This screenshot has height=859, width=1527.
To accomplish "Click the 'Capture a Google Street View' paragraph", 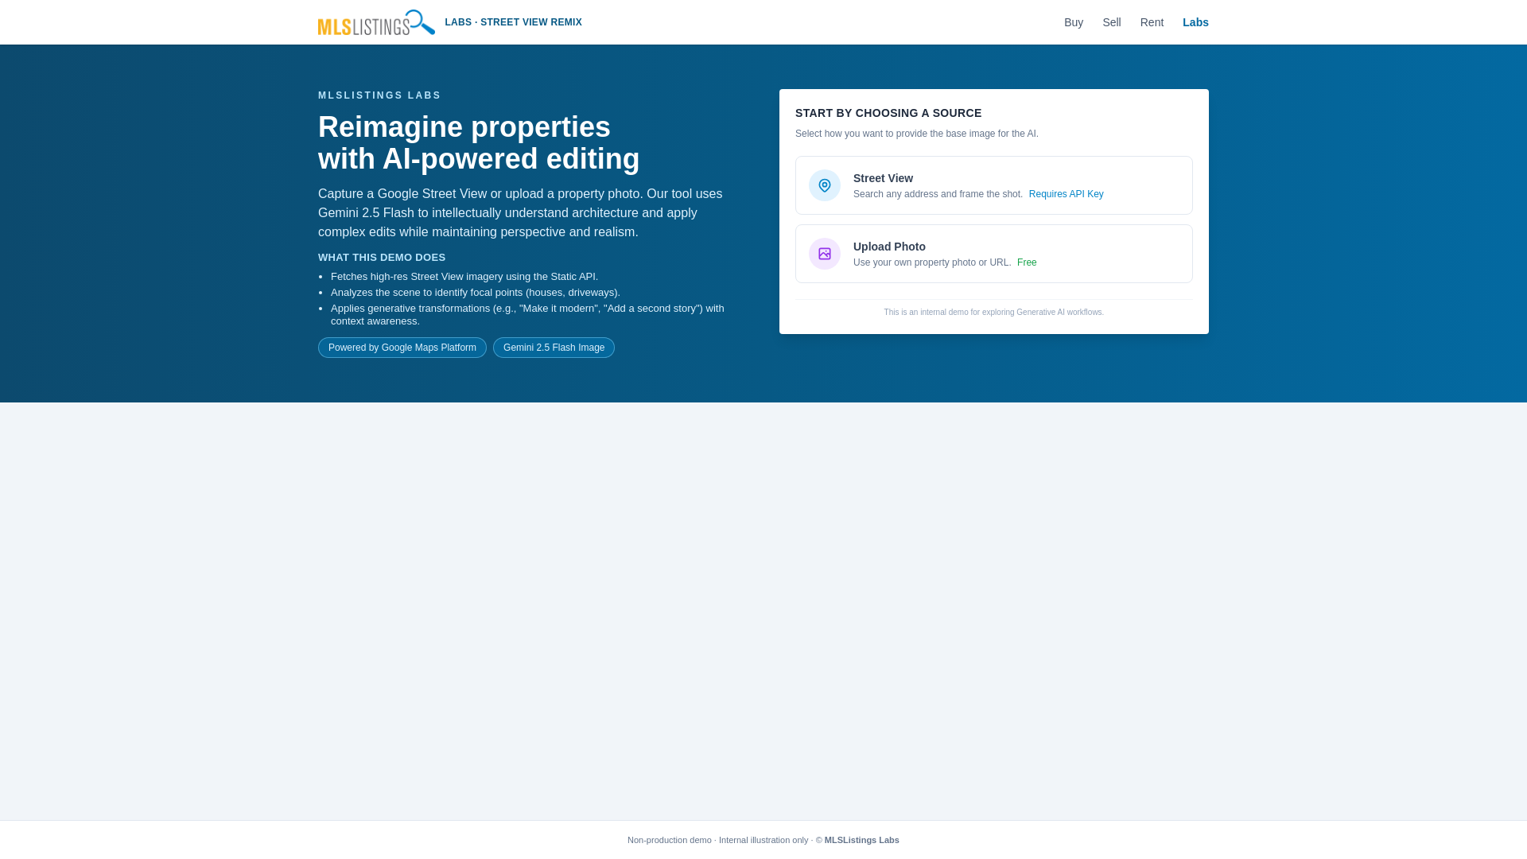I will pyautogui.click(x=520, y=213).
